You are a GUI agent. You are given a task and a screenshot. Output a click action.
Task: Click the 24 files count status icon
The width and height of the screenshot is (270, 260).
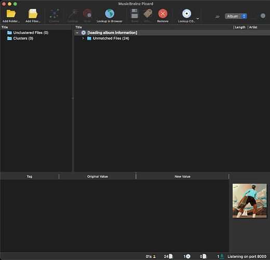[x=171, y=256]
